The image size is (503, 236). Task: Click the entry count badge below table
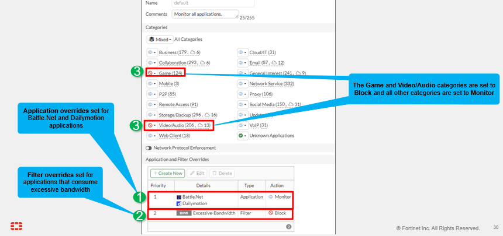(288, 227)
